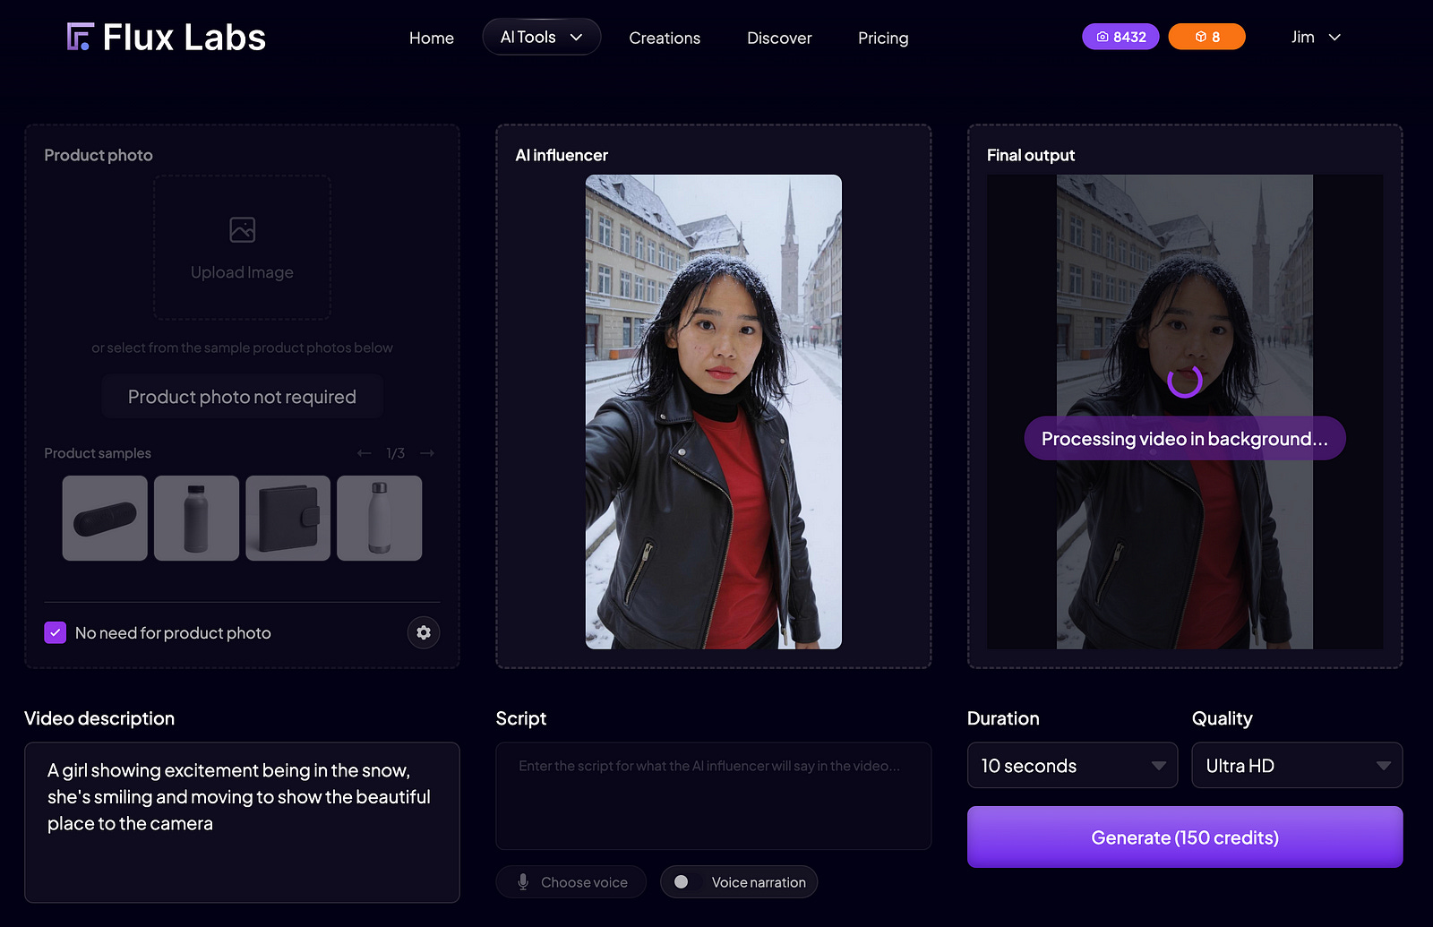Screen dimensions: 1433x927
Task: Click the Upload Image picture icon
Action: pyautogui.click(x=242, y=230)
